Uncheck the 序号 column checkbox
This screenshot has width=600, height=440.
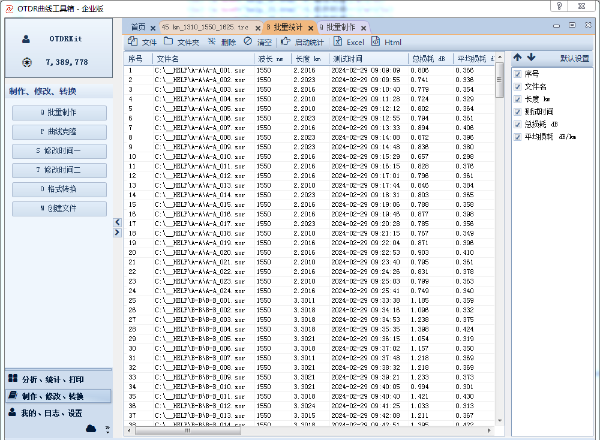pyautogui.click(x=518, y=74)
